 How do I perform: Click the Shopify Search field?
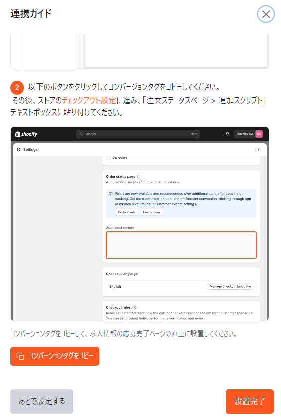[138, 134]
